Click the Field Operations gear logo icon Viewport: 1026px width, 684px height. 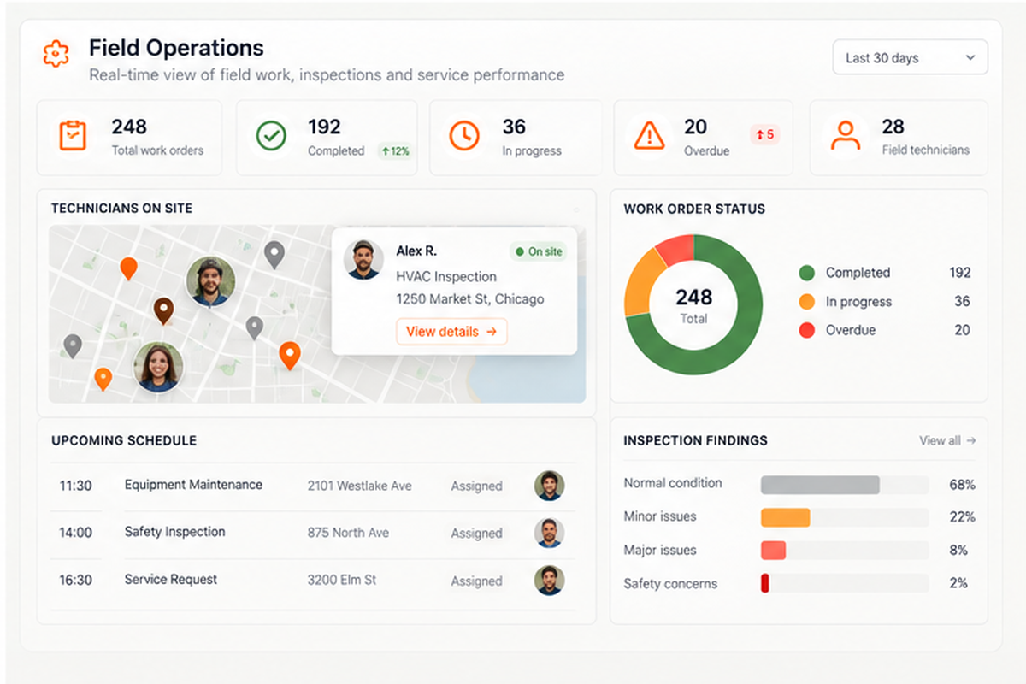coord(56,54)
